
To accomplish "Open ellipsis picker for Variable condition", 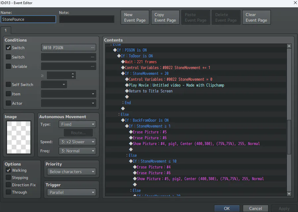I will pyautogui.click(x=92, y=66).
